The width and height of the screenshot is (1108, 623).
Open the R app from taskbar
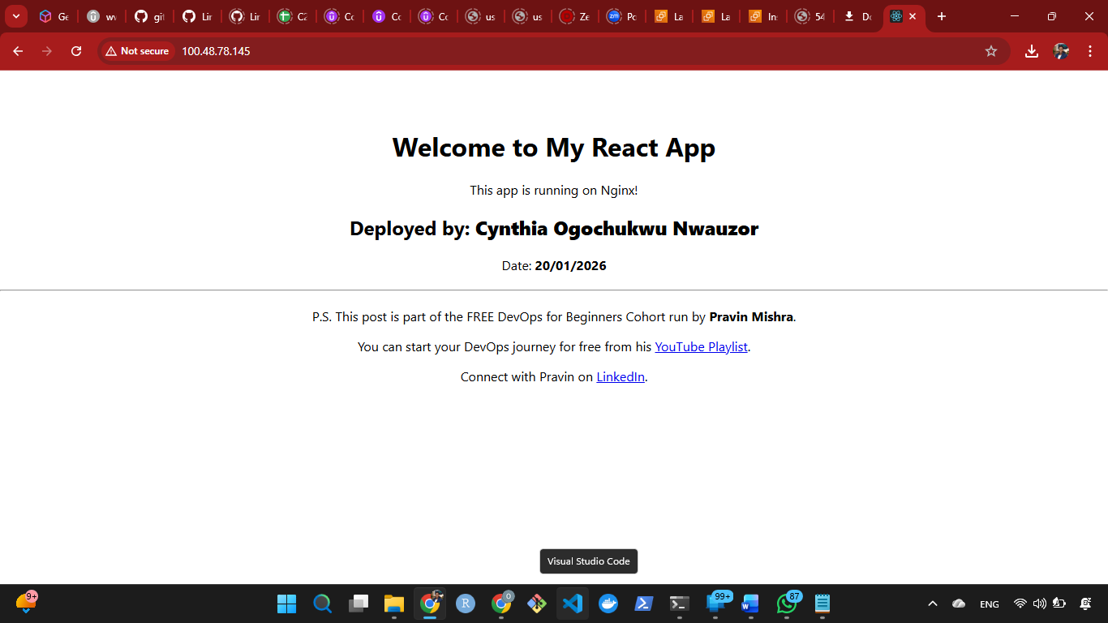click(466, 604)
